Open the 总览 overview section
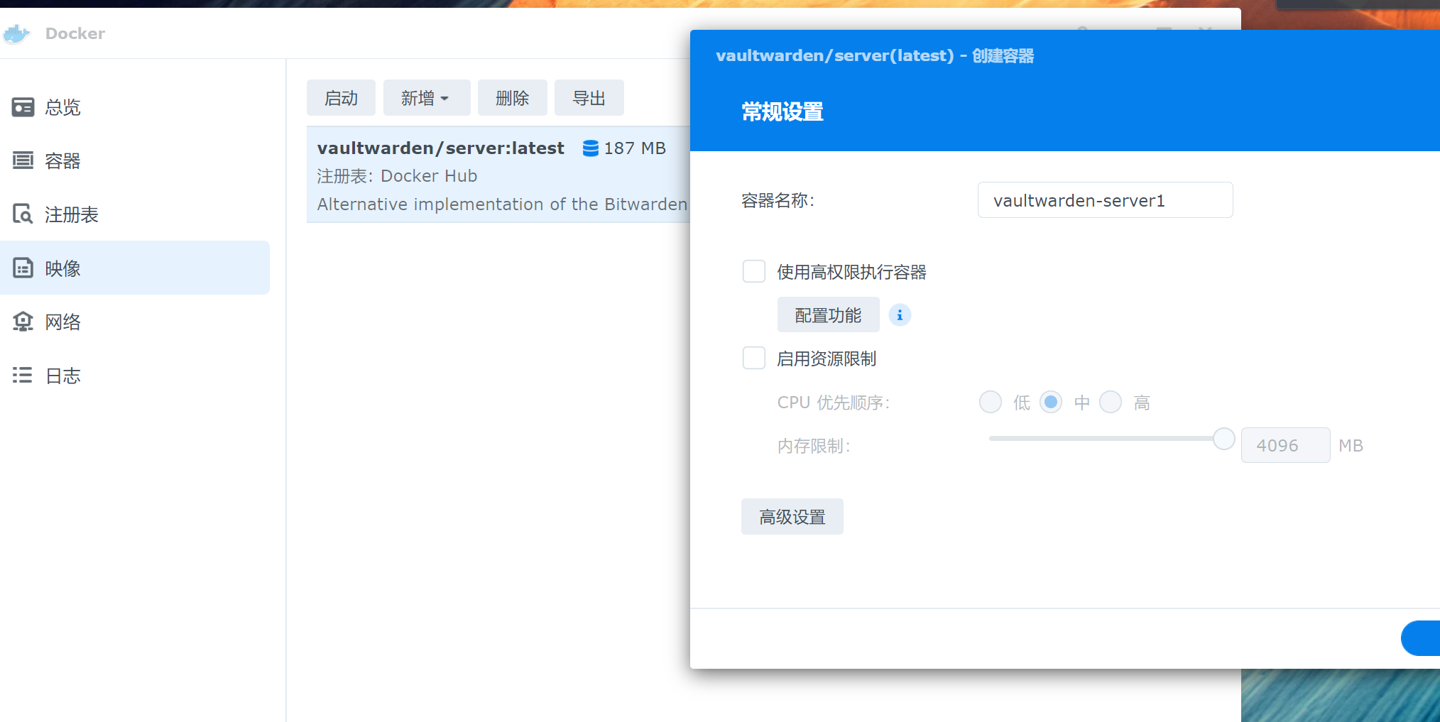This screenshot has height=722, width=1440. (x=135, y=107)
